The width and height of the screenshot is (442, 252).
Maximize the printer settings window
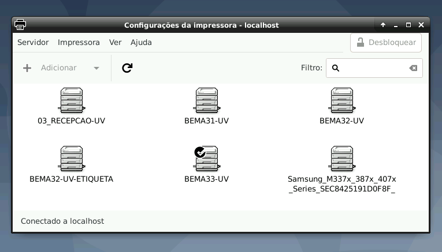tap(408, 25)
